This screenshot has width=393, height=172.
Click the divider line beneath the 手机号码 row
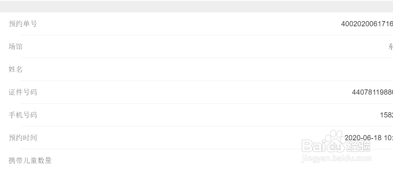(206, 126)
